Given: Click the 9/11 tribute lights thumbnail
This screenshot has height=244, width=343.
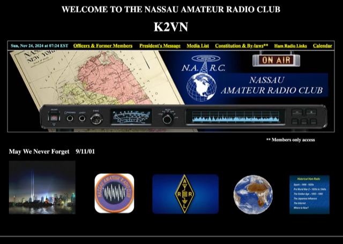Looking at the screenshot, I should [42, 187].
